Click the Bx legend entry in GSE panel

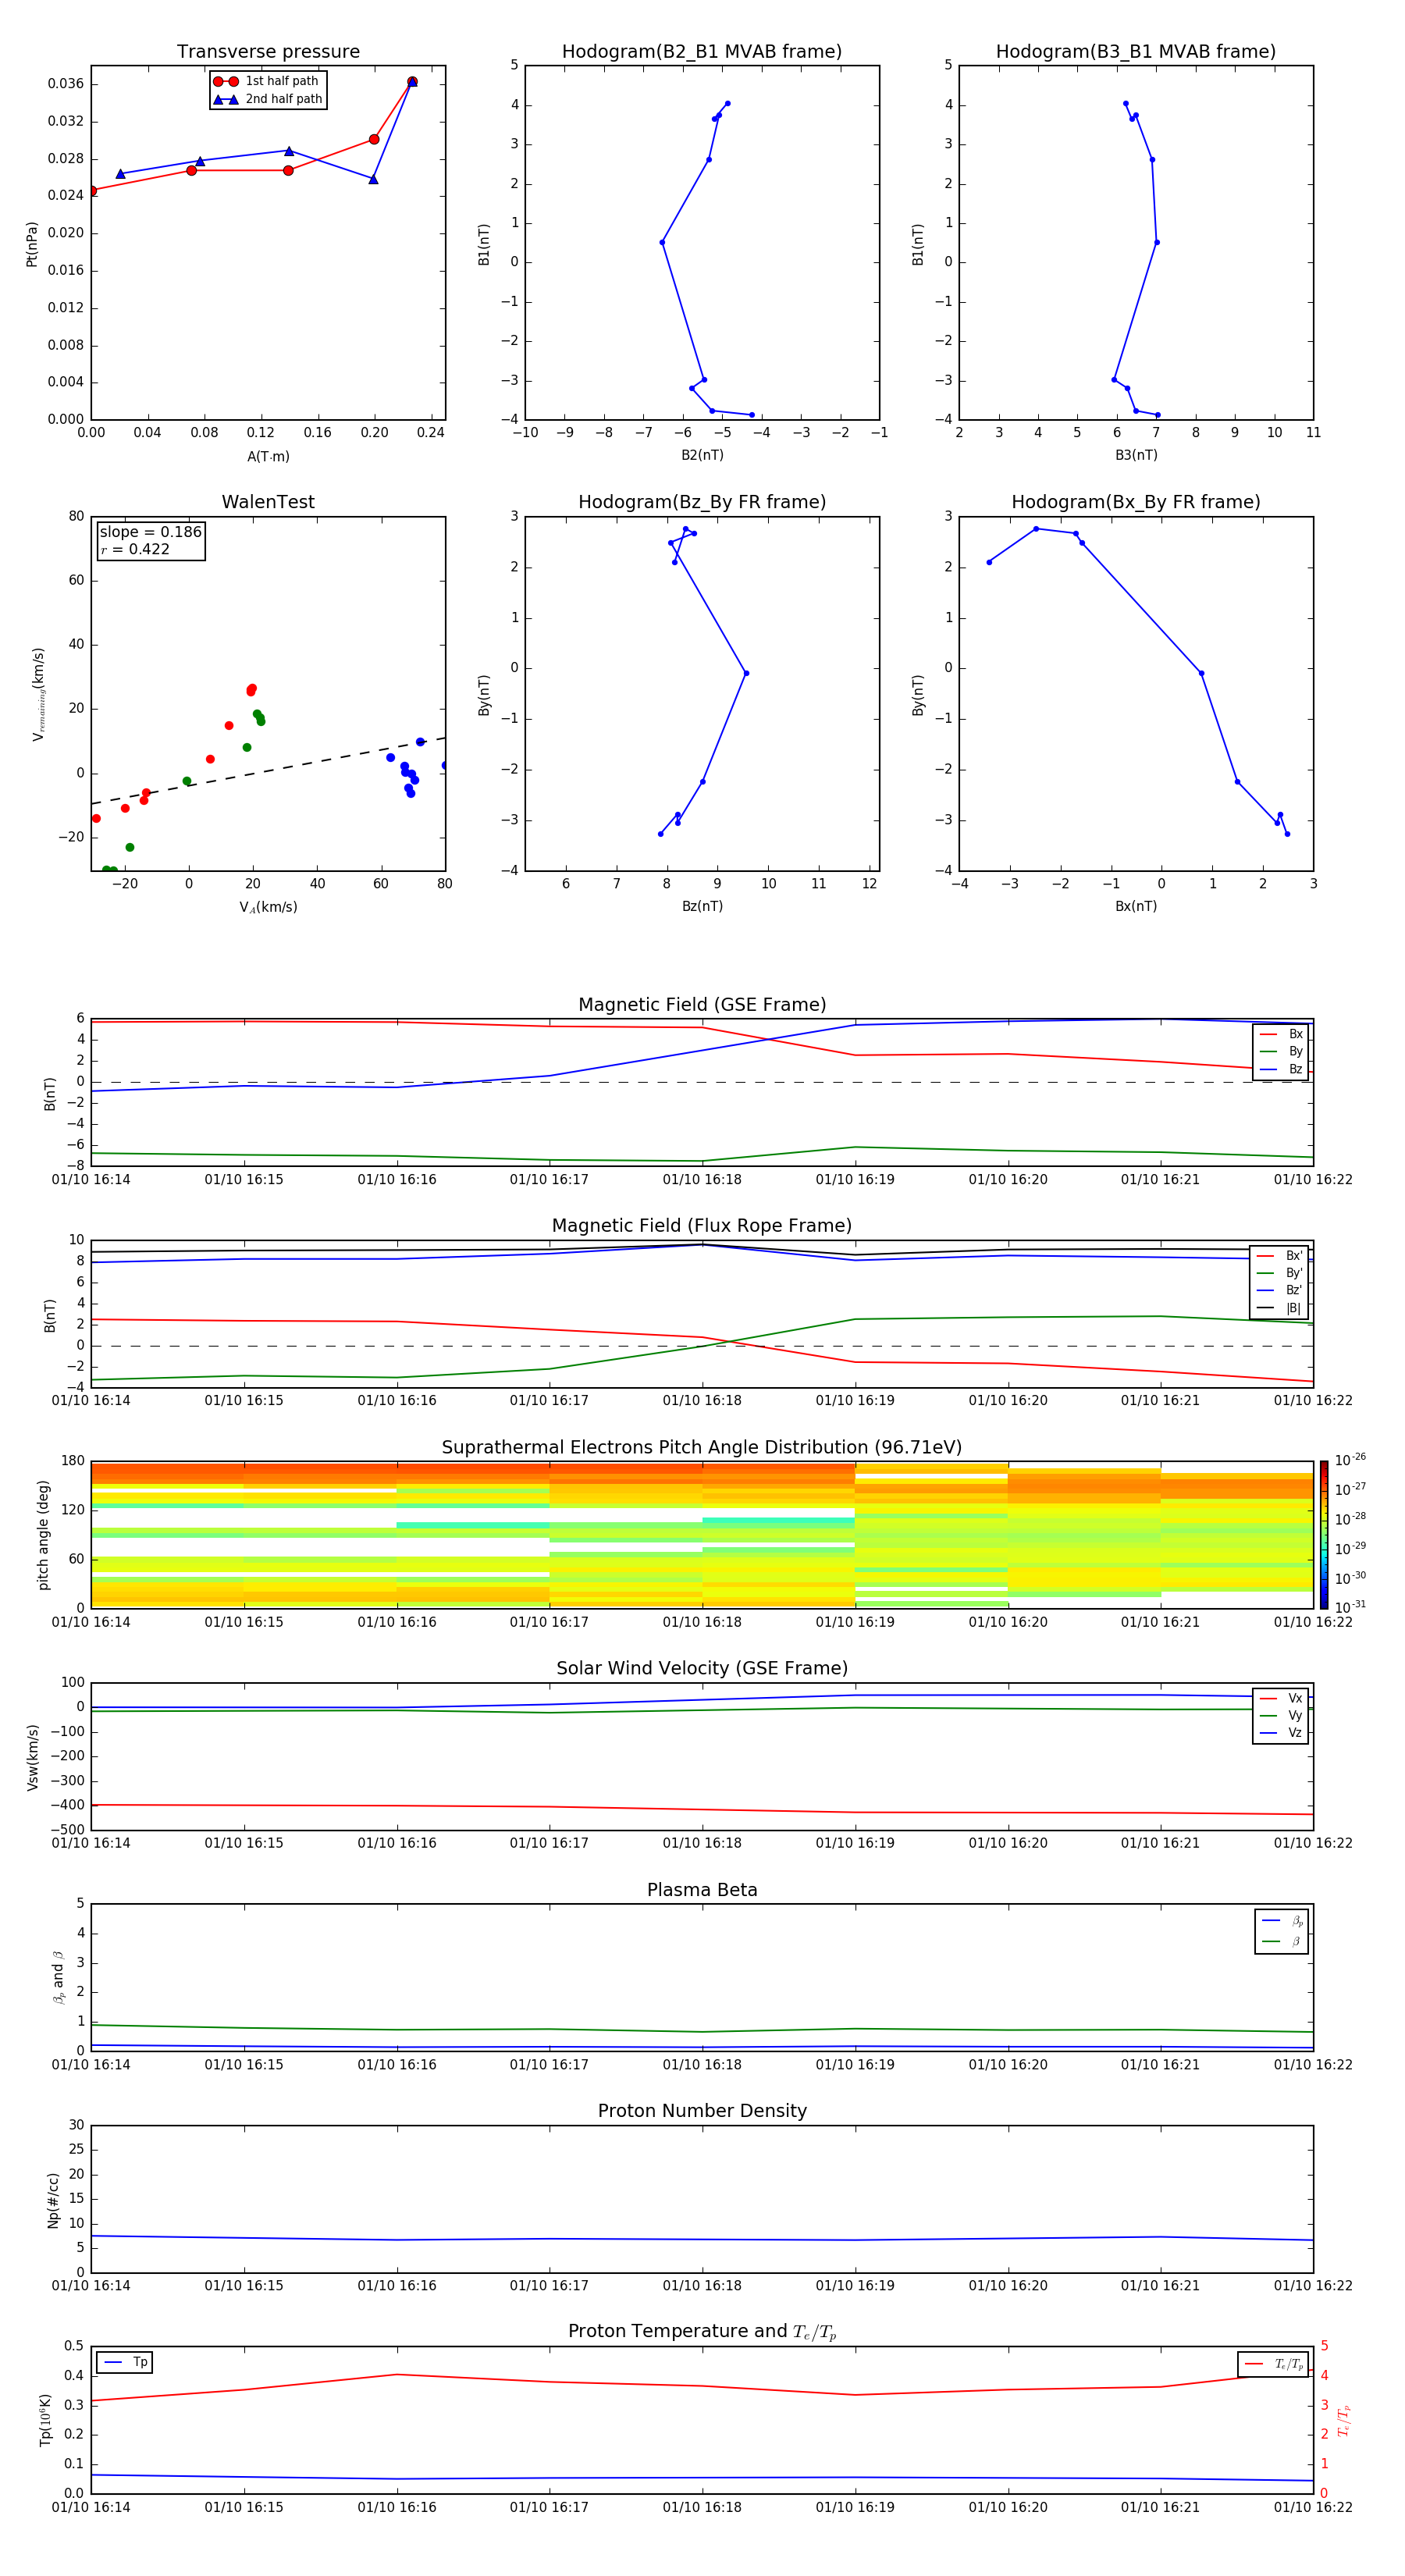point(1281,1034)
